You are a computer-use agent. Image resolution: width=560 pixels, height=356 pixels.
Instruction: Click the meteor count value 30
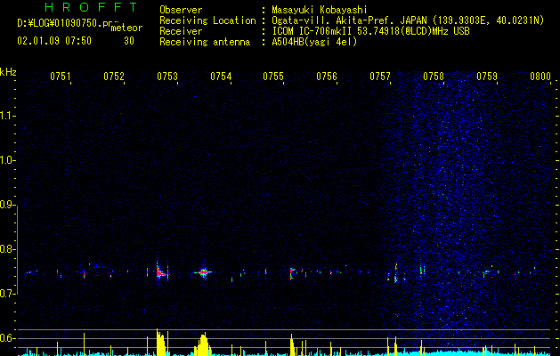click(129, 41)
